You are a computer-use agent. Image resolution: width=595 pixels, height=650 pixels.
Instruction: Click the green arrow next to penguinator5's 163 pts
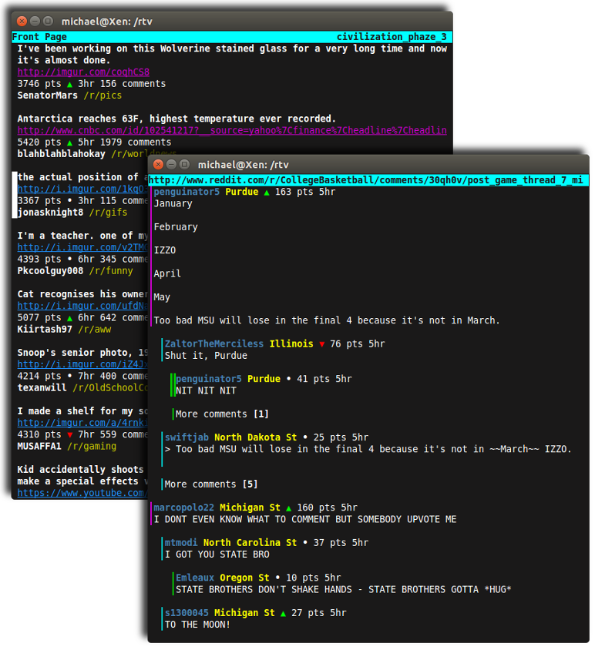tap(267, 193)
